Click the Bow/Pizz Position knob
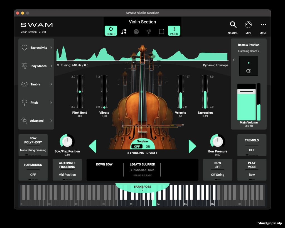 [x=67, y=142]
